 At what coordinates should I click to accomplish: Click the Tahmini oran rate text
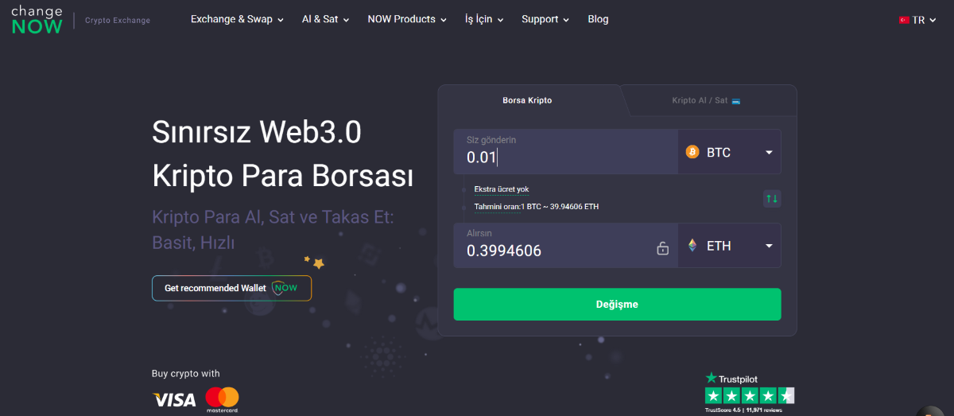[x=537, y=207]
